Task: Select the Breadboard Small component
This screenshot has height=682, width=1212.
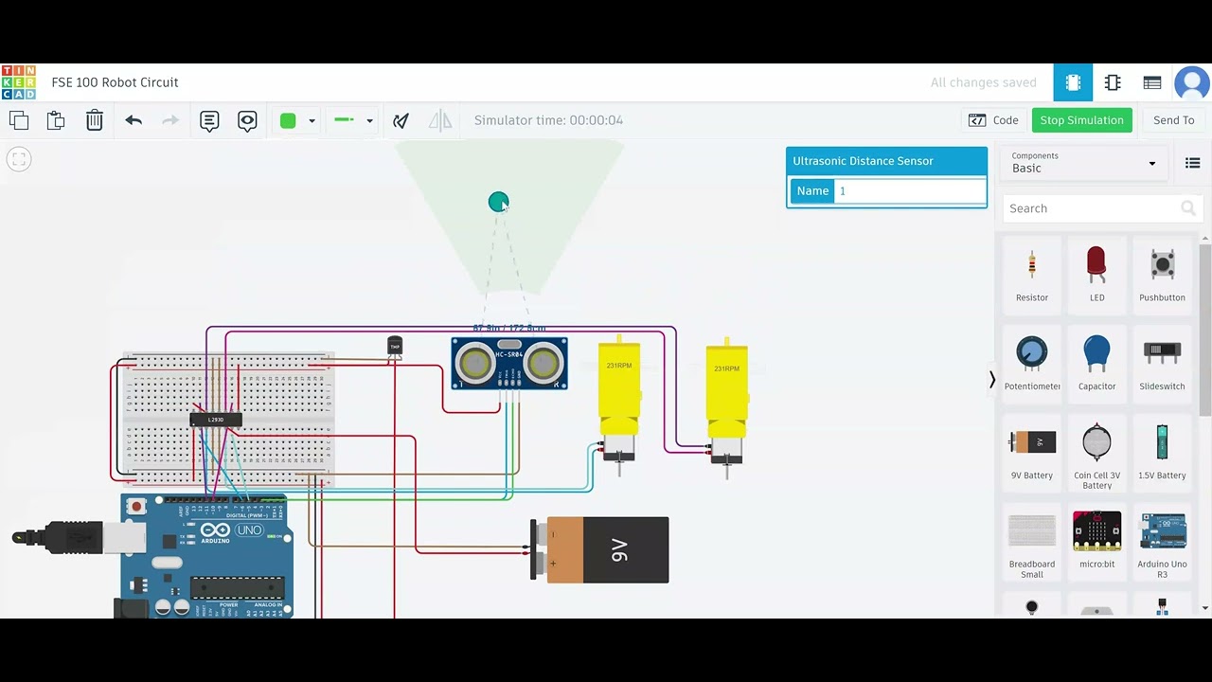Action: tap(1032, 544)
